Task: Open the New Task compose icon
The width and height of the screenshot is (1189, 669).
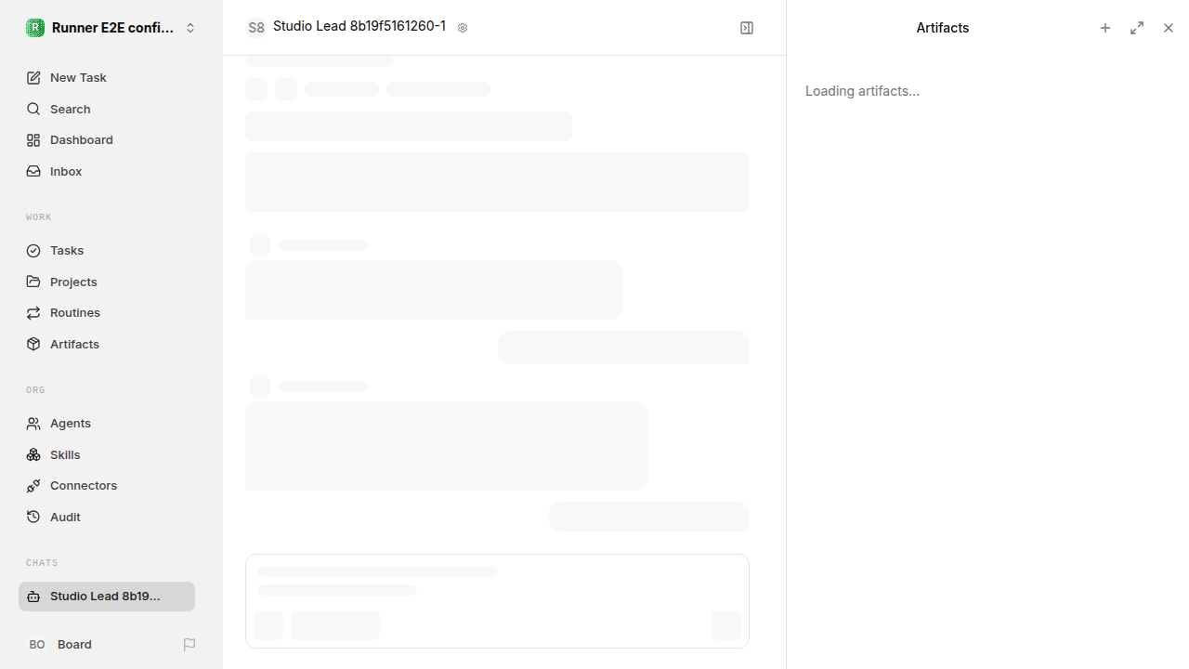Action: (x=33, y=78)
